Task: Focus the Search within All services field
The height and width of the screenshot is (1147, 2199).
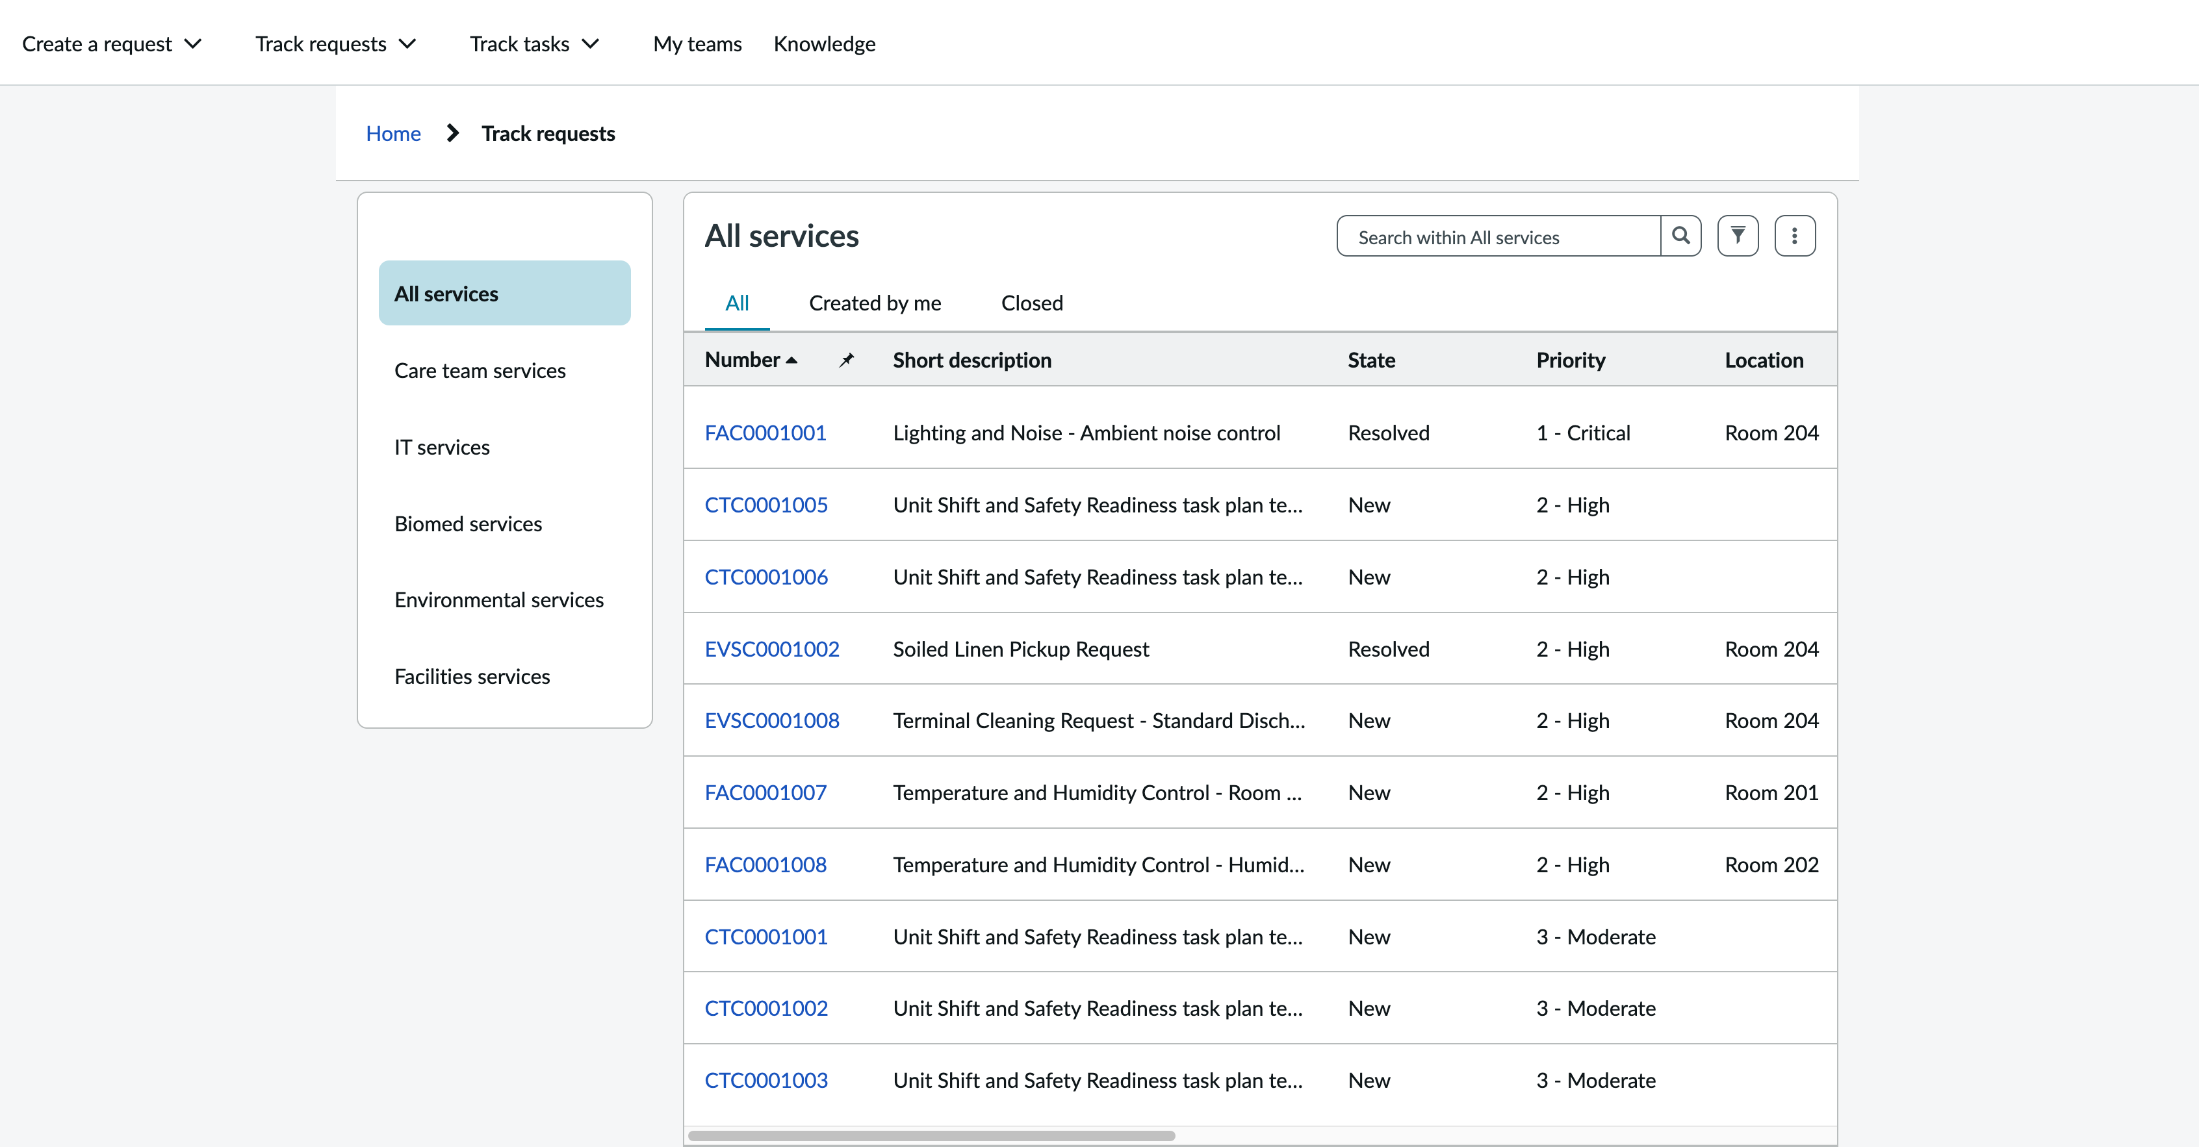Action: point(1498,236)
